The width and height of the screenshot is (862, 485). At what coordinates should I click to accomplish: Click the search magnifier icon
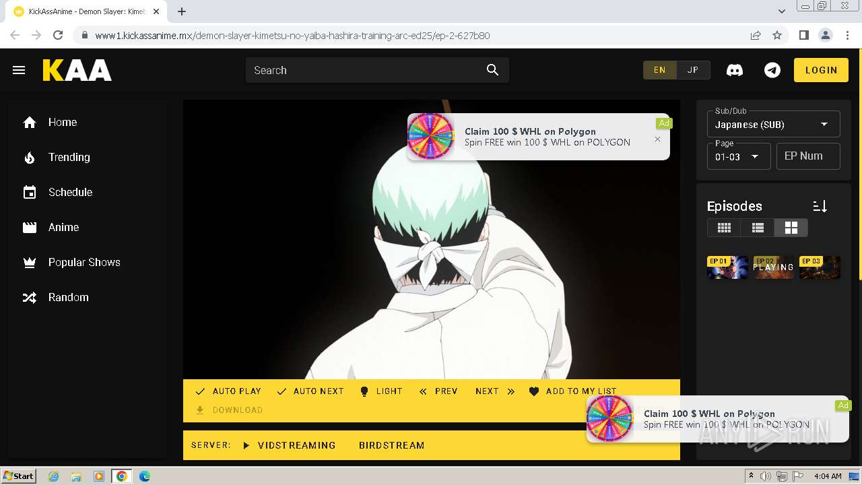492,70
